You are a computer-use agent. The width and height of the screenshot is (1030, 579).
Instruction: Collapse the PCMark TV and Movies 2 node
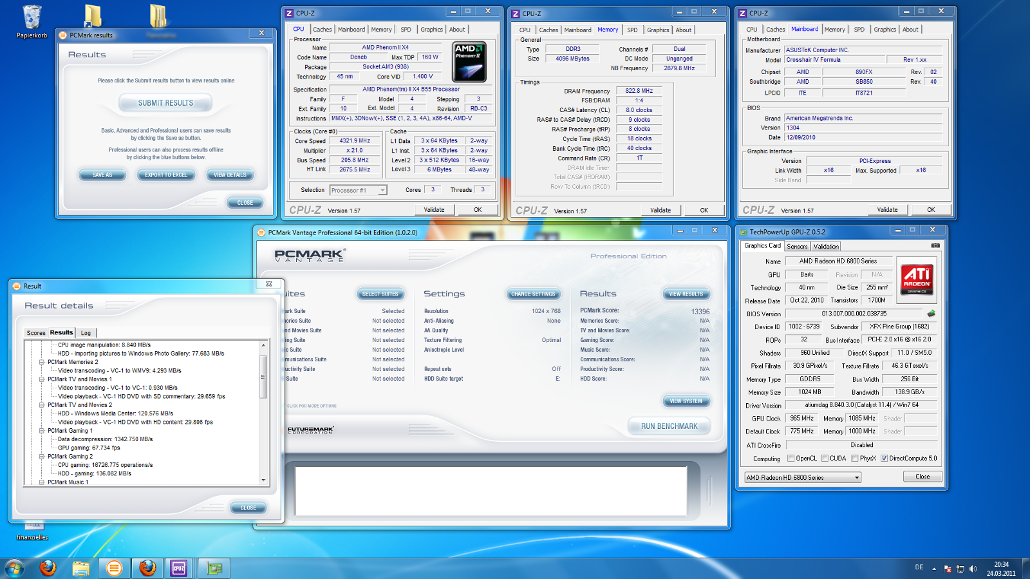point(42,405)
